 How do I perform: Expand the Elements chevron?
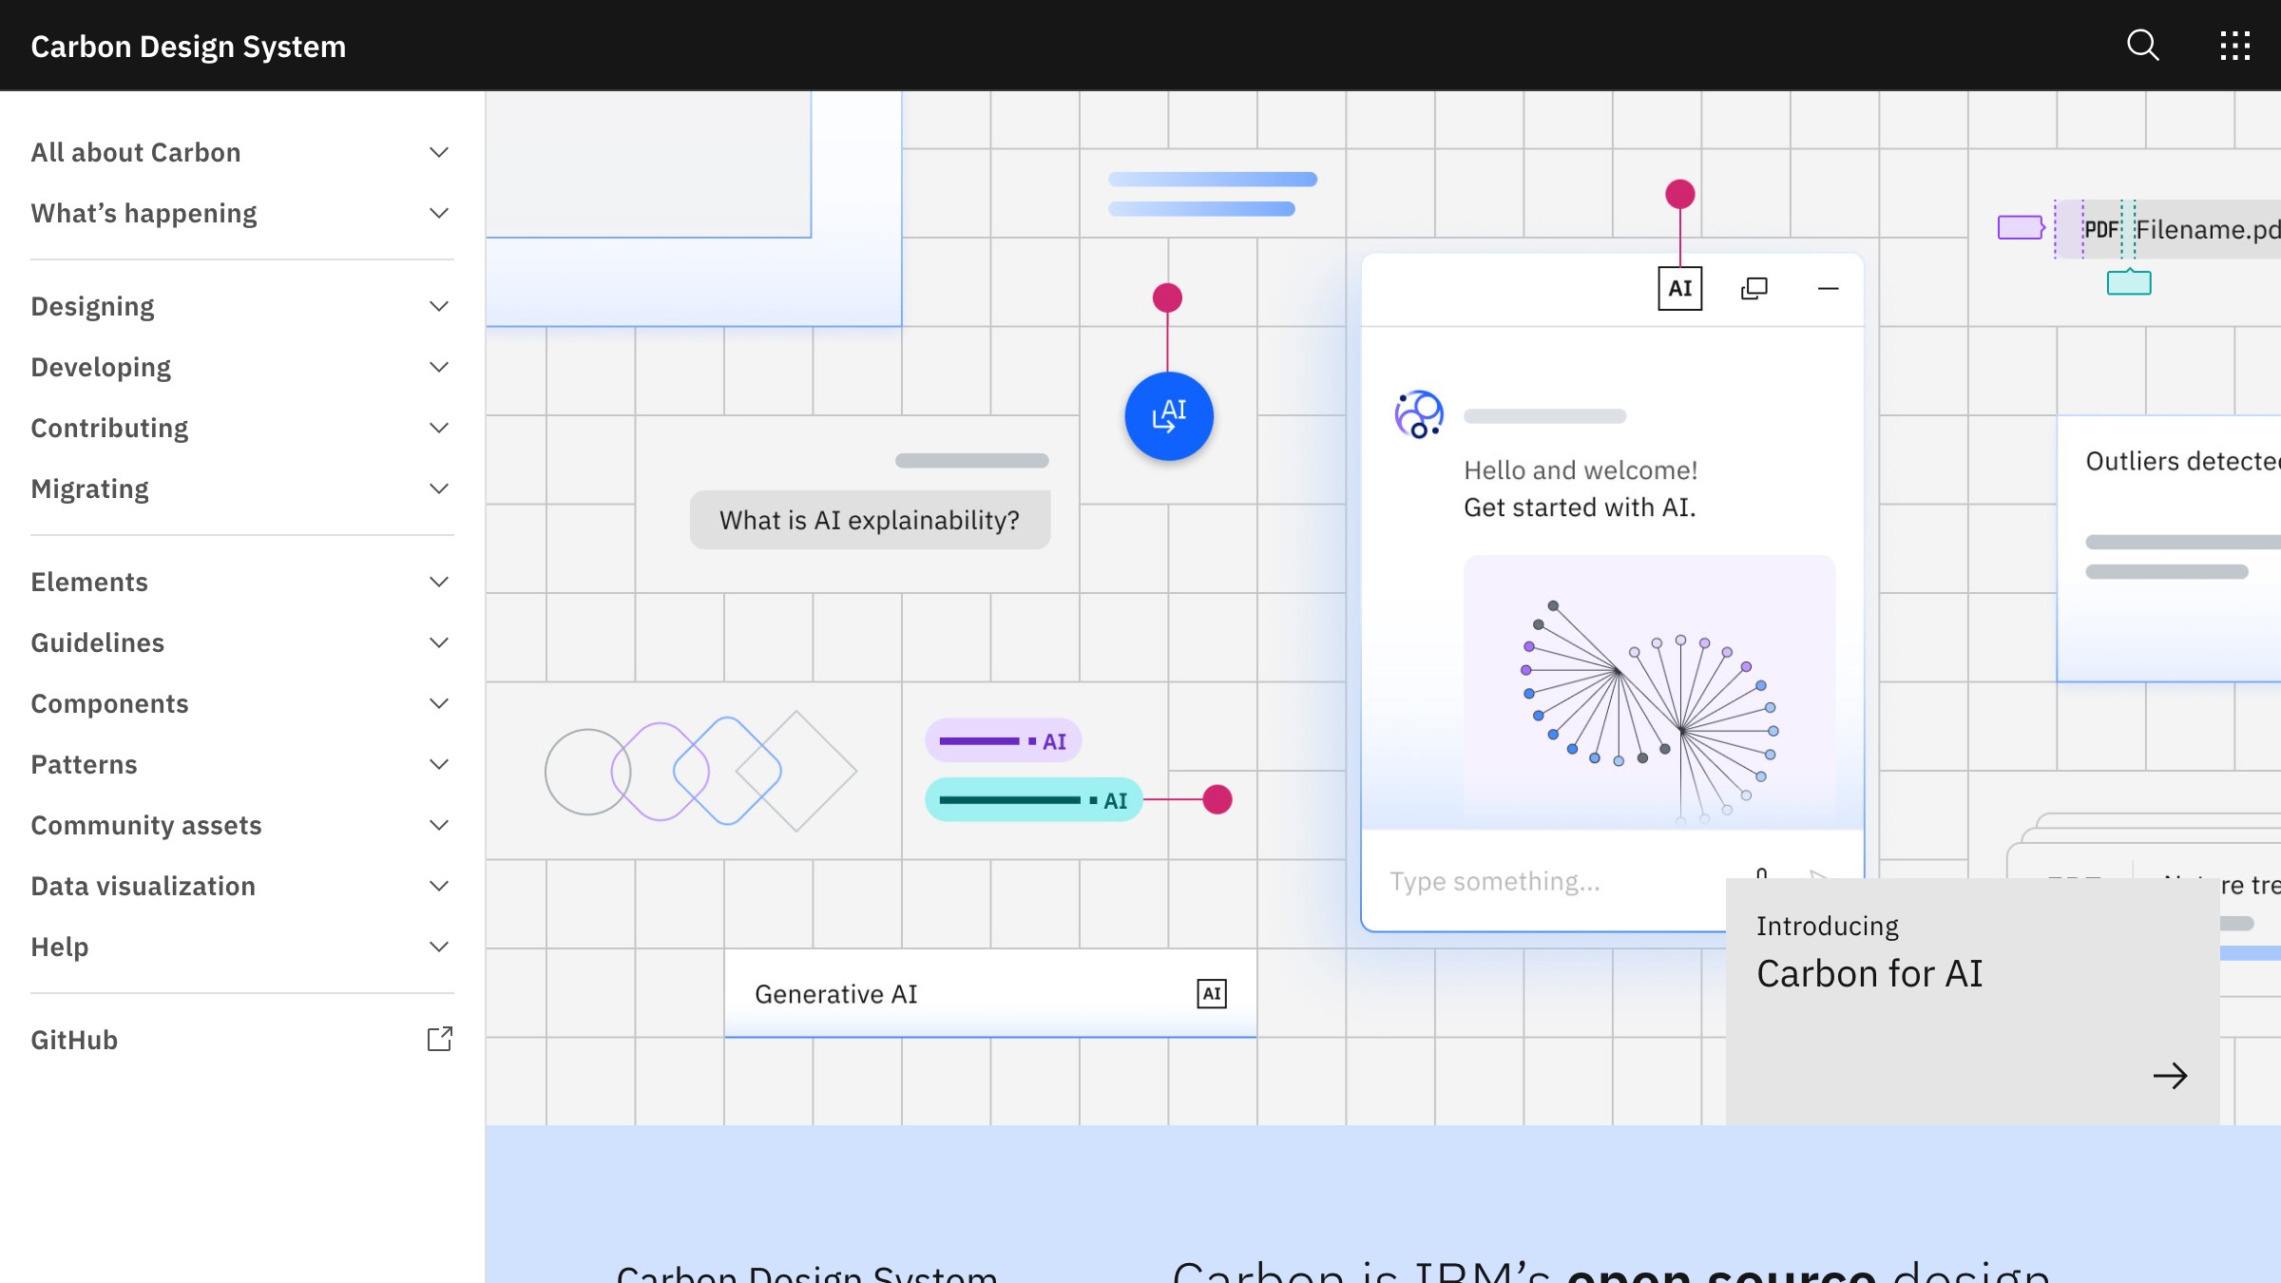pyautogui.click(x=438, y=582)
